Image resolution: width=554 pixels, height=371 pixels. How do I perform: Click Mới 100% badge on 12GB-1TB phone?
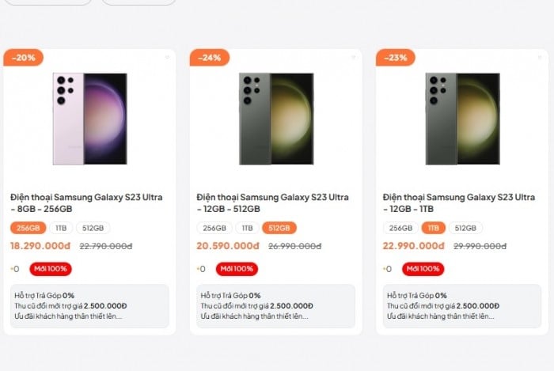422,269
